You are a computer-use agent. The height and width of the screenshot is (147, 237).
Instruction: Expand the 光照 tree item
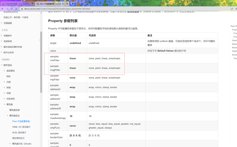[x=4, y=82]
